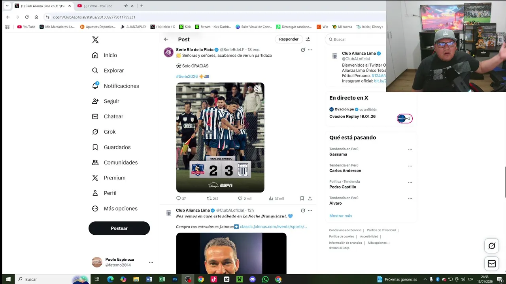Open Comunidades in the sidebar

pos(115,163)
